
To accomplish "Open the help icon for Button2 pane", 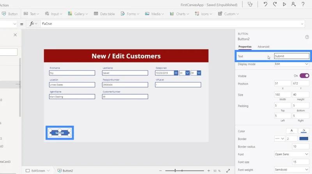I will (307, 37).
